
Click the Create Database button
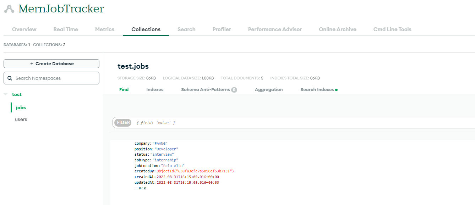click(x=51, y=63)
